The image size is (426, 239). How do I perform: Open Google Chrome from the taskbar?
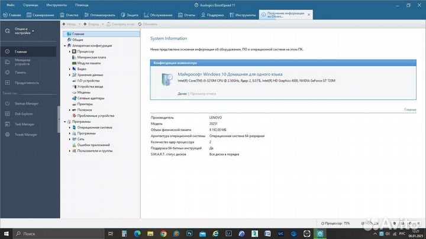[x=163, y=234]
